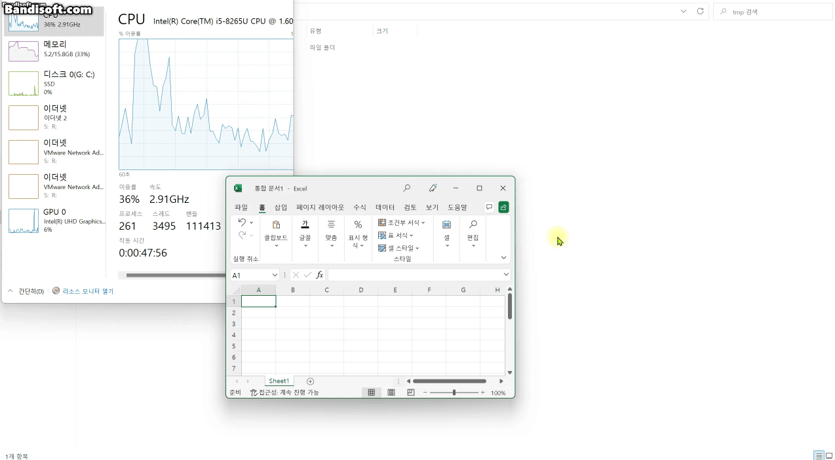
Task: Open the Help (도움말) tab
Action: pos(457,207)
